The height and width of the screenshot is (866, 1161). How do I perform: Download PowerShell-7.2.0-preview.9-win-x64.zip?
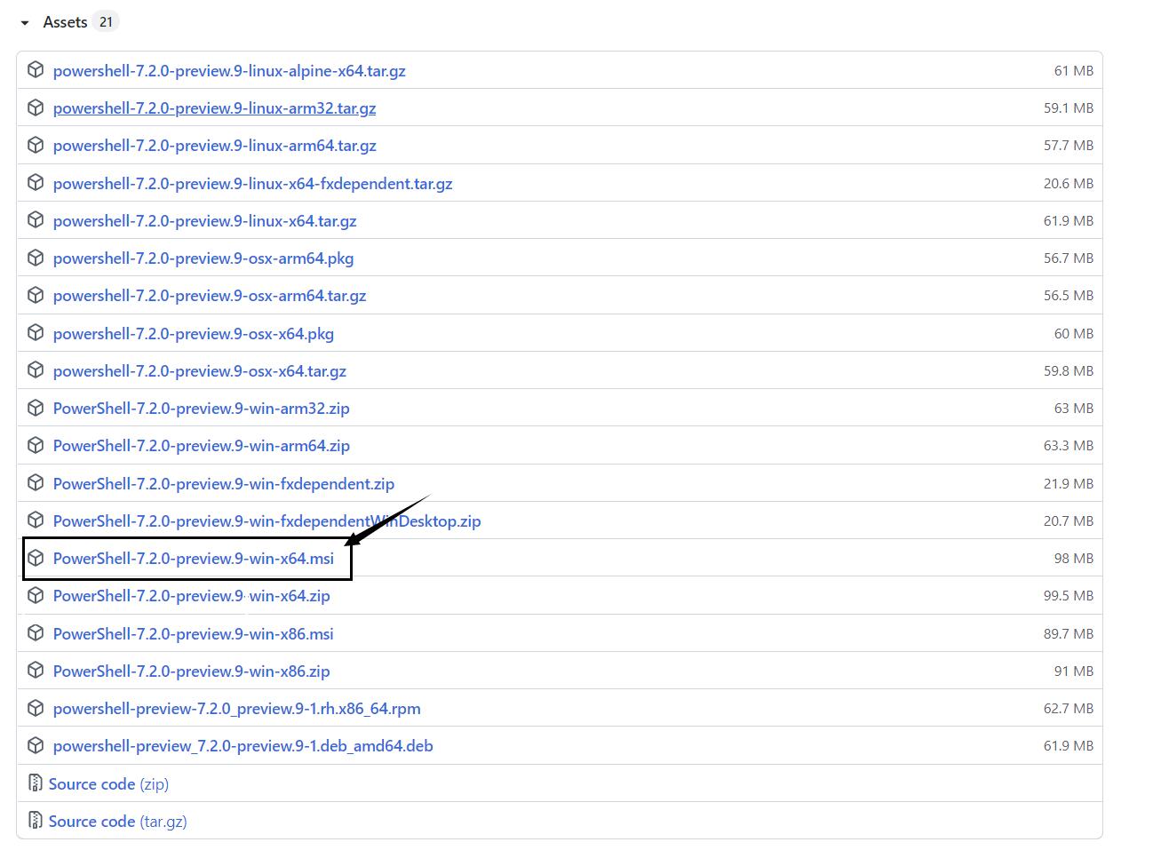192,596
